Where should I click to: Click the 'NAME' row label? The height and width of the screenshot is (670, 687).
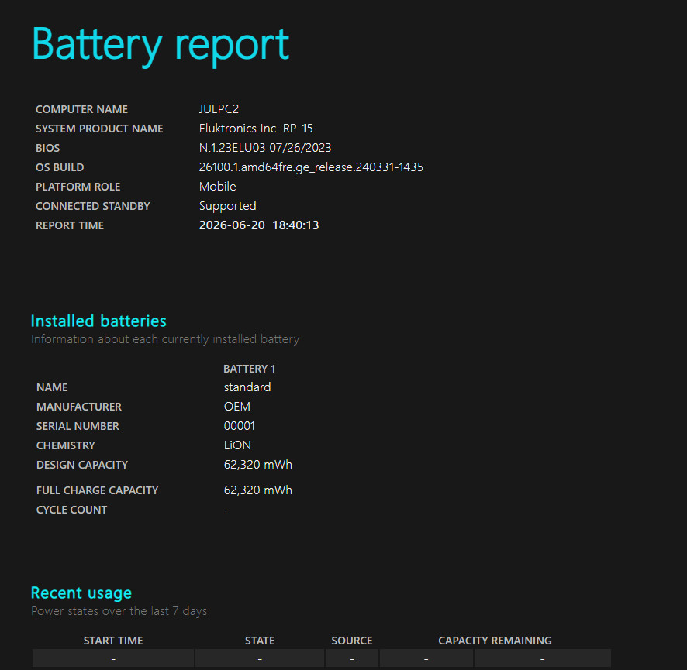point(52,387)
